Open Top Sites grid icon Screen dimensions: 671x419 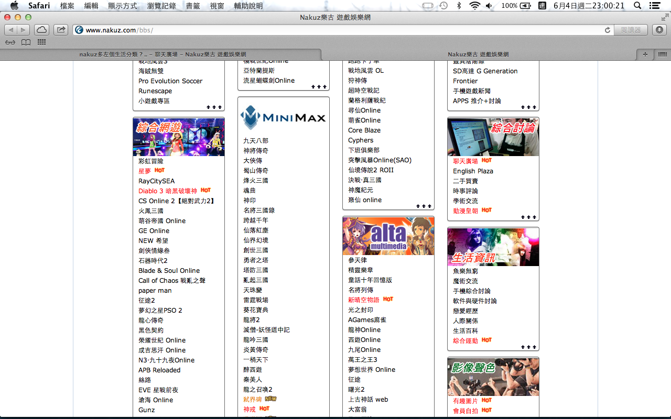41,42
